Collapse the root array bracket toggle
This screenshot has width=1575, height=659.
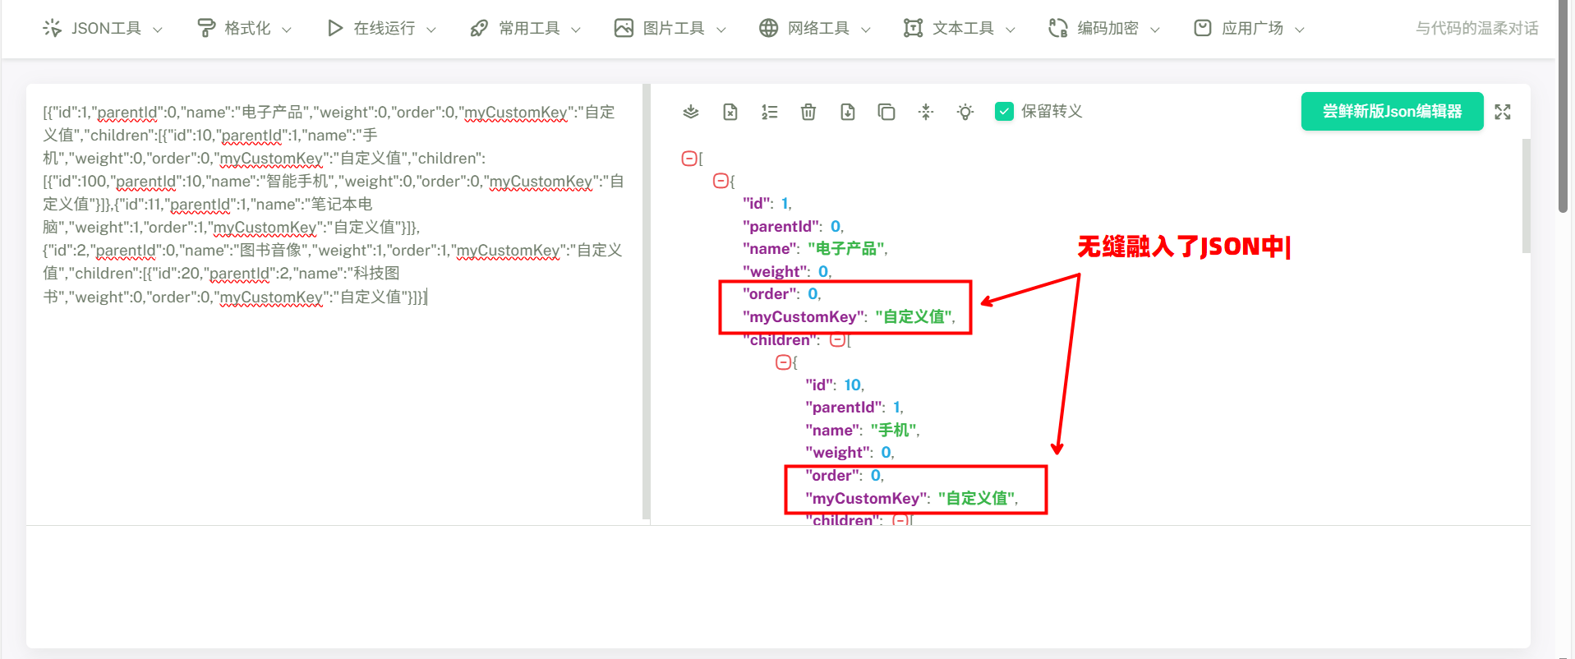click(688, 159)
